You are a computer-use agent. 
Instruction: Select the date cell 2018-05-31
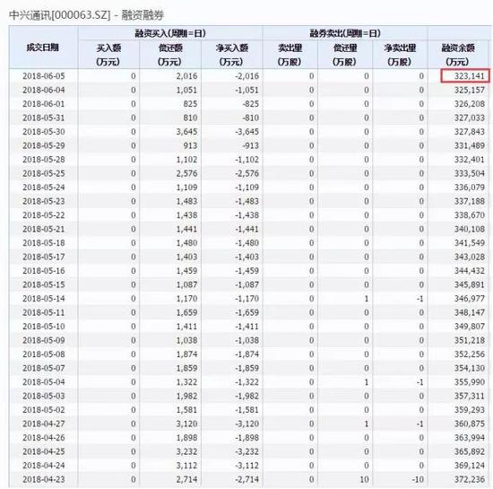tap(43, 118)
